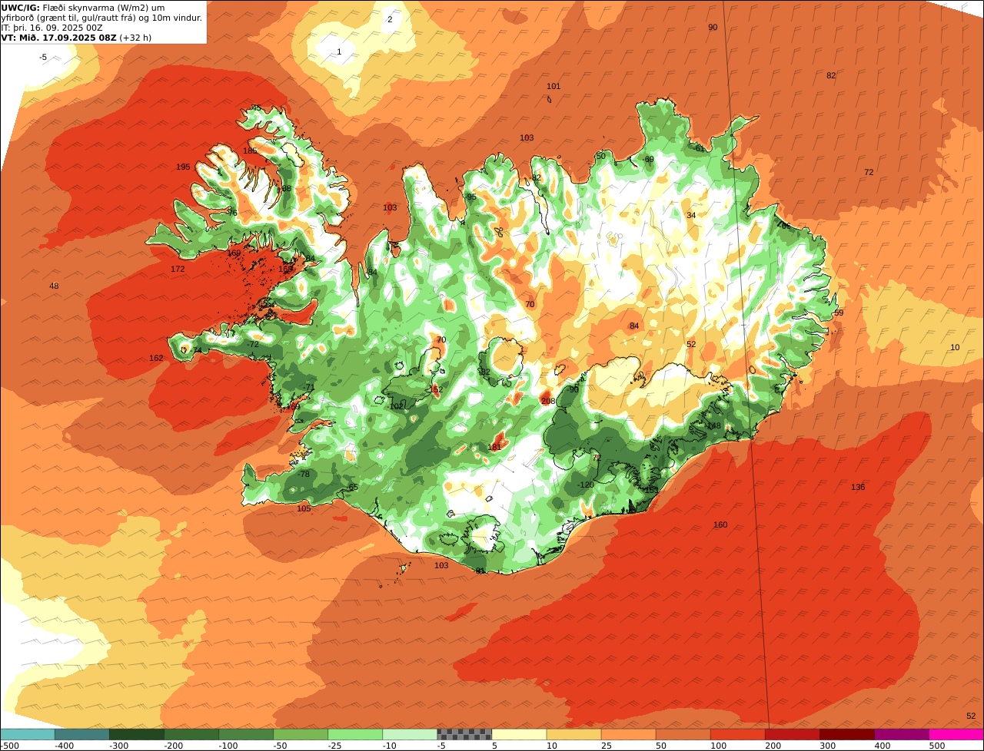This screenshot has width=984, height=751.
Task: Select the '95' value label
Action: click(x=471, y=197)
